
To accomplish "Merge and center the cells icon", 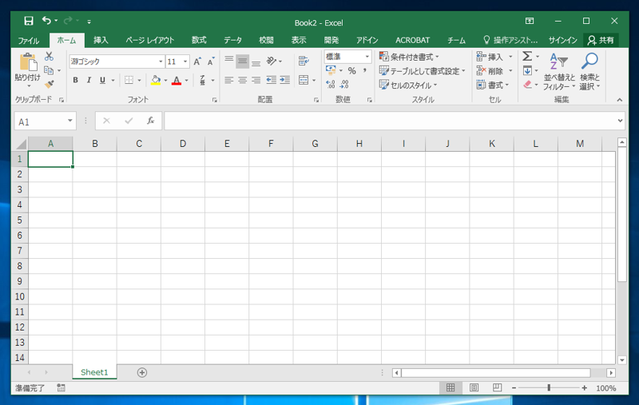I will coord(304,80).
